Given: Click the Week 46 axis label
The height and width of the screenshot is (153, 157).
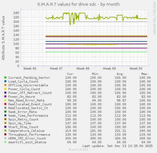Looking at the screenshot, I should (x=30, y=69).
